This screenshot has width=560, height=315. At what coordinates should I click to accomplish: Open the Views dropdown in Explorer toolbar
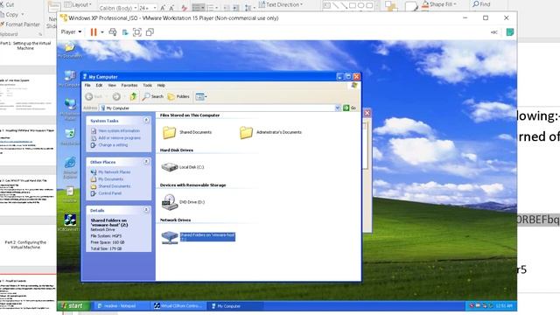201,96
